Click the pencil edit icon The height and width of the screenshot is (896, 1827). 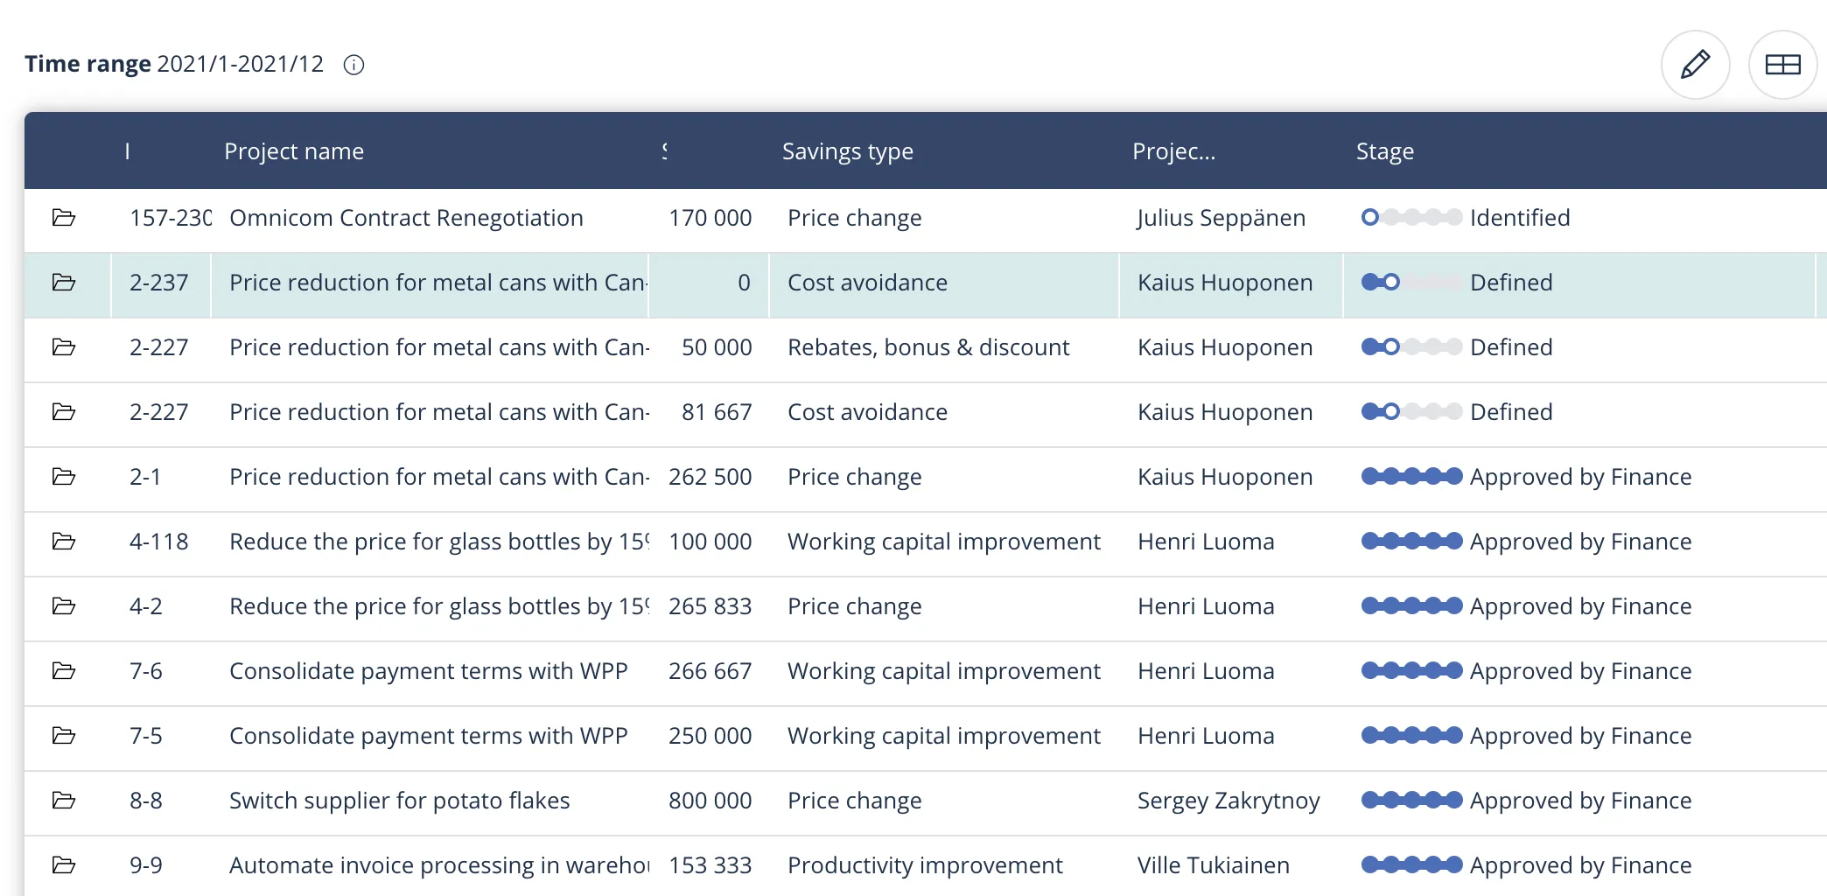click(x=1695, y=65)
